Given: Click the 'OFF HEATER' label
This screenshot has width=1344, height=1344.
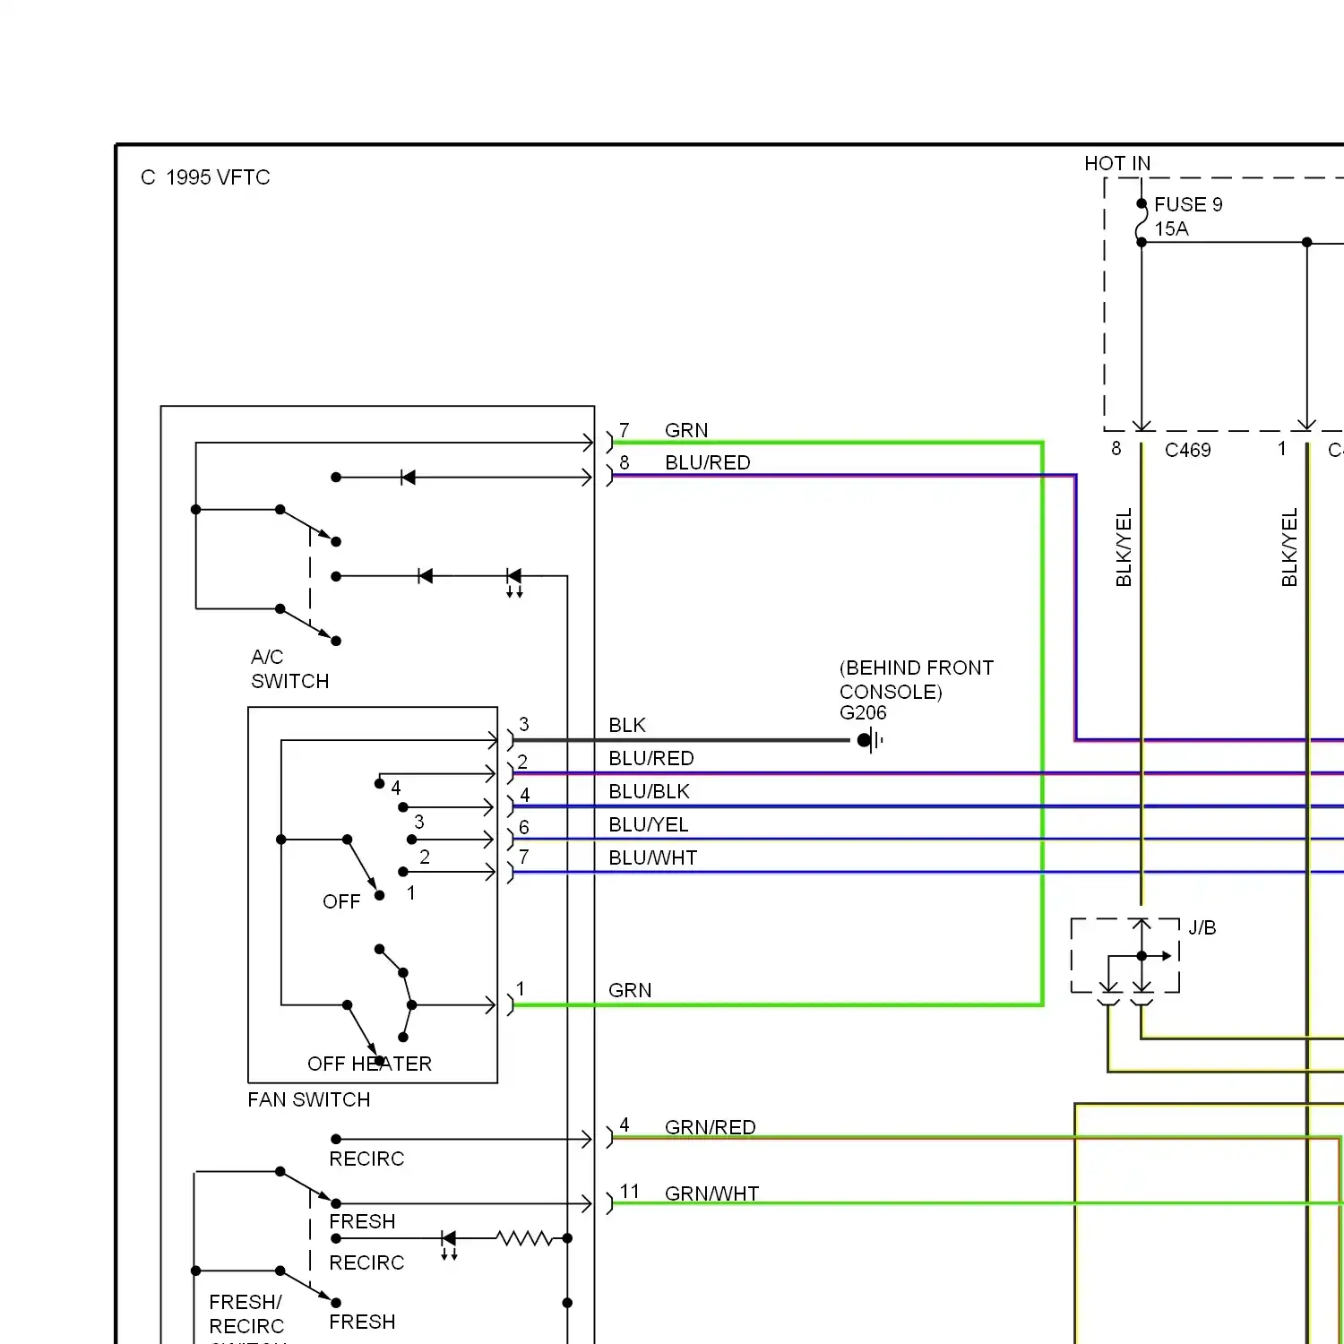Looking at the screenshot, I should (x=369, y=1064).
